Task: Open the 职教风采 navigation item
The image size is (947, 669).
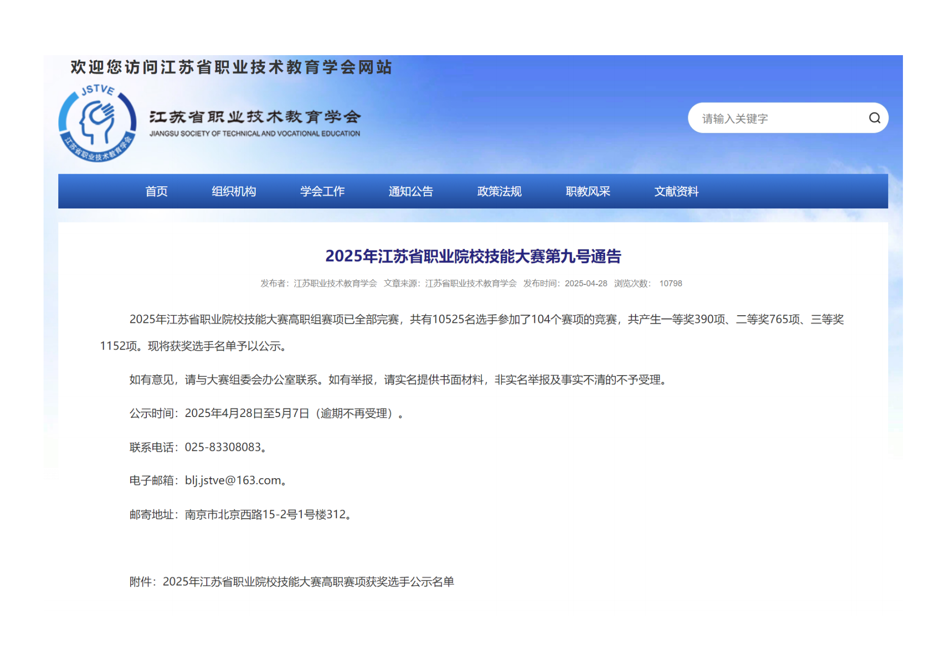Action: click(x=588, y=191)
